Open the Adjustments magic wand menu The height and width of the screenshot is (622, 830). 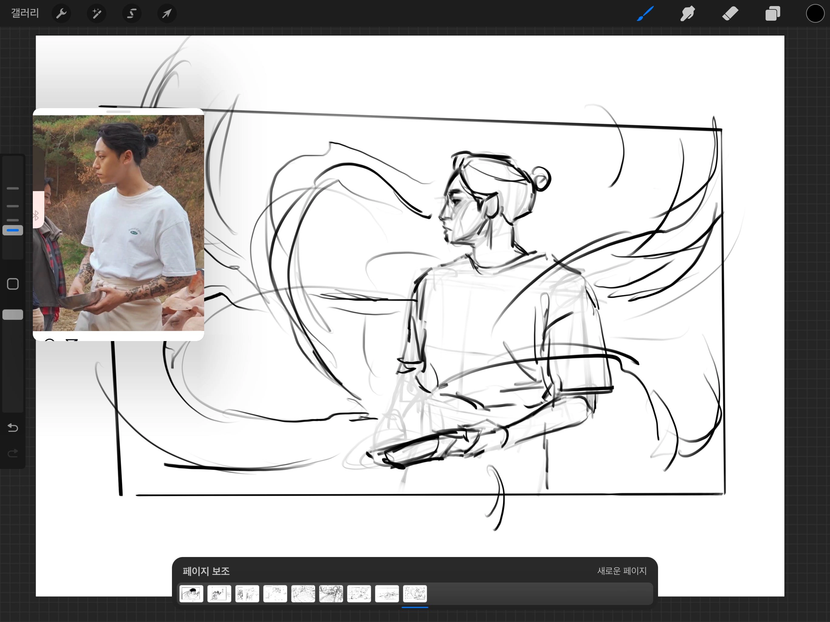tap(96, 14)
